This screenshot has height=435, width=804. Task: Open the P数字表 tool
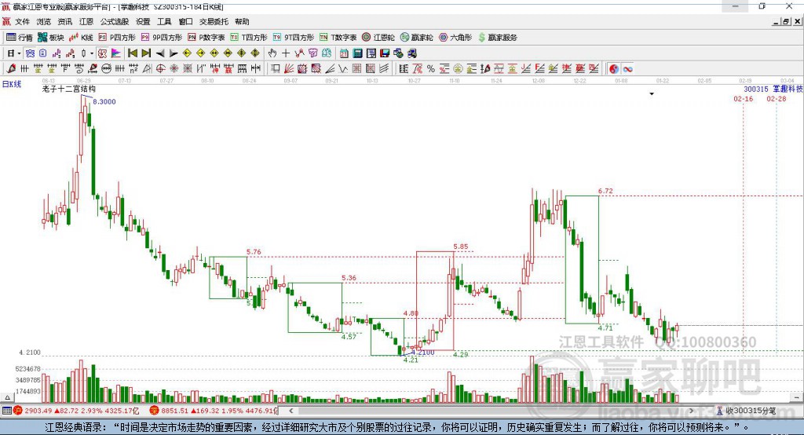point(206,38)
